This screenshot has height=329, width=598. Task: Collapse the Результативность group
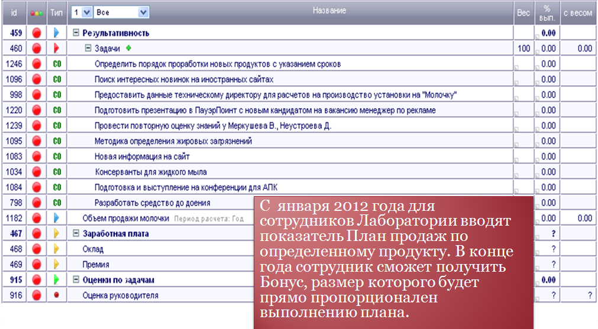pos(76,33)
